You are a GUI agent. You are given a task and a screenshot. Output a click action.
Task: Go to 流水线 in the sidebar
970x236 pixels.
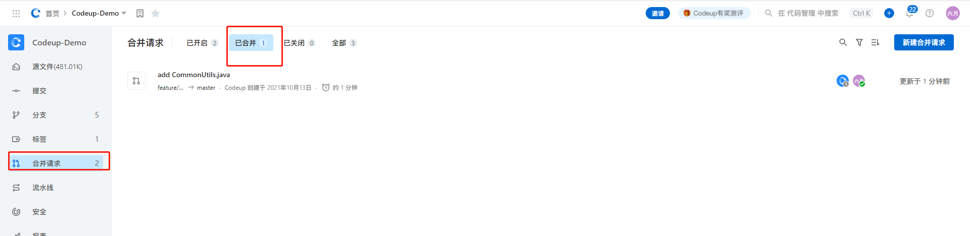[x=43, y=188]
